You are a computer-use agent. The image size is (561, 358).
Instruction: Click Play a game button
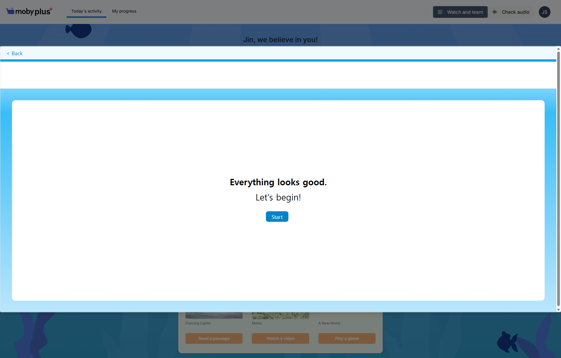point(347,338)
